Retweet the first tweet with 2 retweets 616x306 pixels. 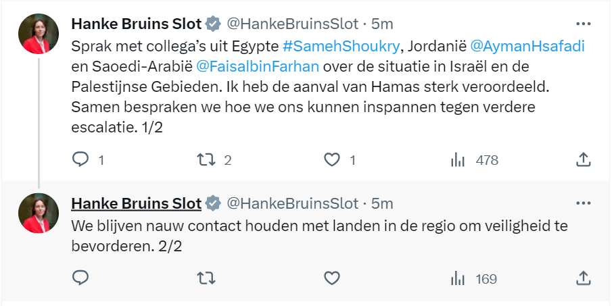point(206,160)
